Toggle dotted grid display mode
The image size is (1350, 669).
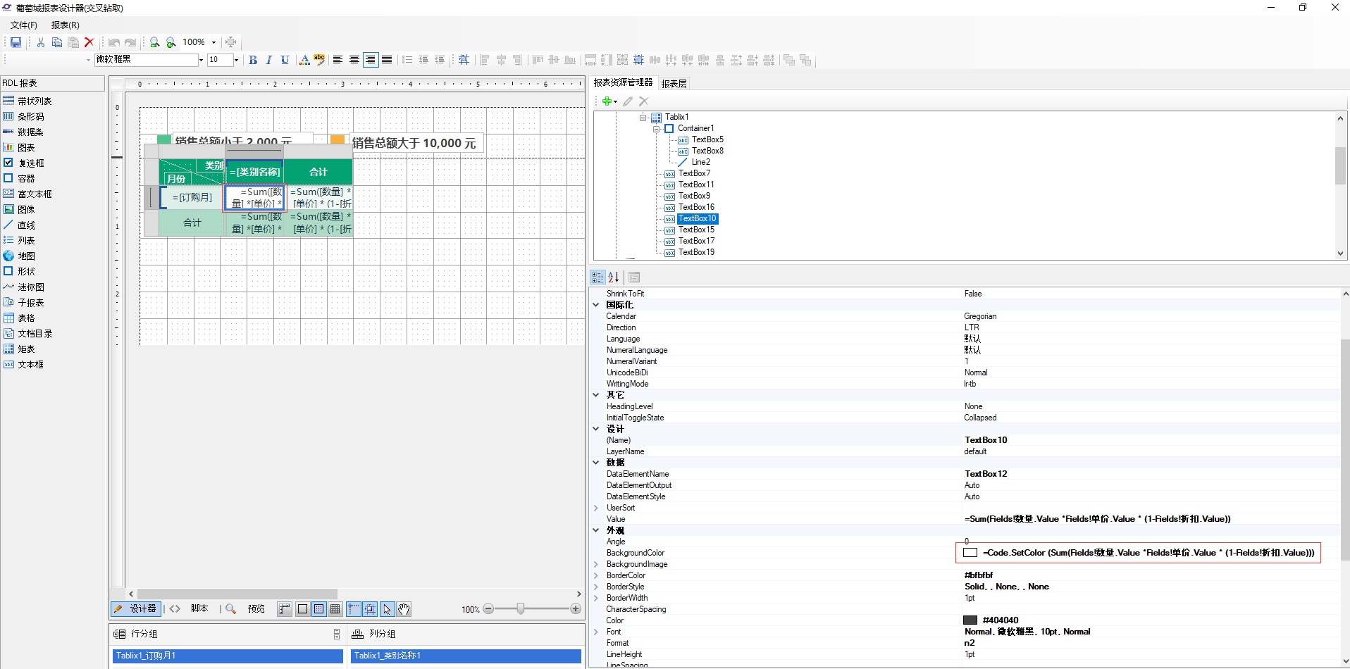coord(319,609)
